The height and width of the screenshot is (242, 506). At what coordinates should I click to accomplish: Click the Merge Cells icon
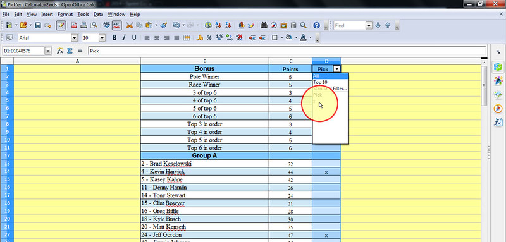(187, 38)
